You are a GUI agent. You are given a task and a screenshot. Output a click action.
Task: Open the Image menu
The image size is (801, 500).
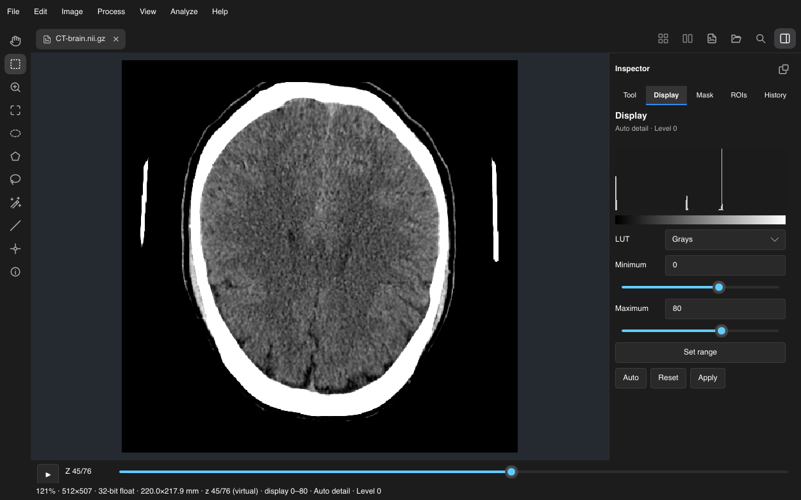[x=72, y=12]
